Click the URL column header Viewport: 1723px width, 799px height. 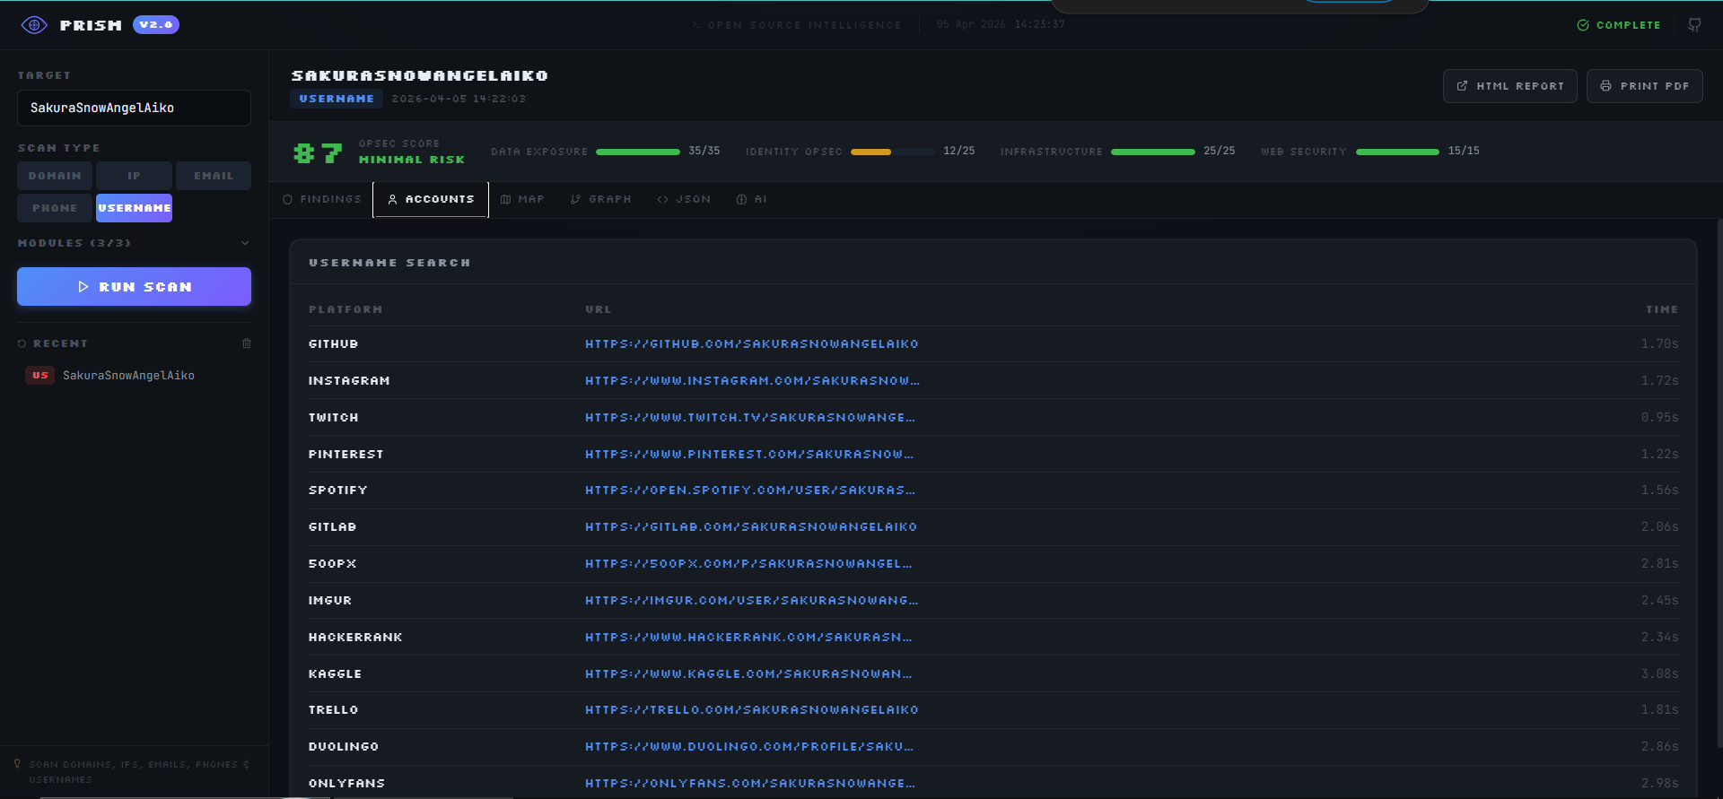coord(598,309)
